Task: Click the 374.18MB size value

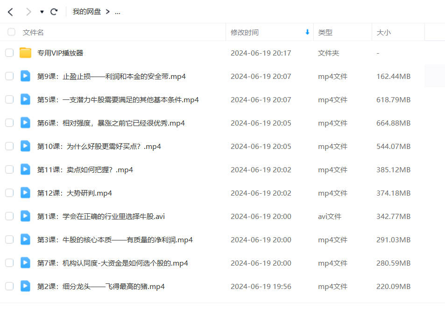Action: (x=393, y=193)
